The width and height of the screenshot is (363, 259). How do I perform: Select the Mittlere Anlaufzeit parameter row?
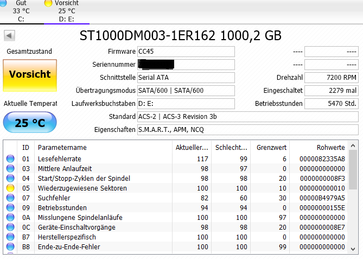176,168
